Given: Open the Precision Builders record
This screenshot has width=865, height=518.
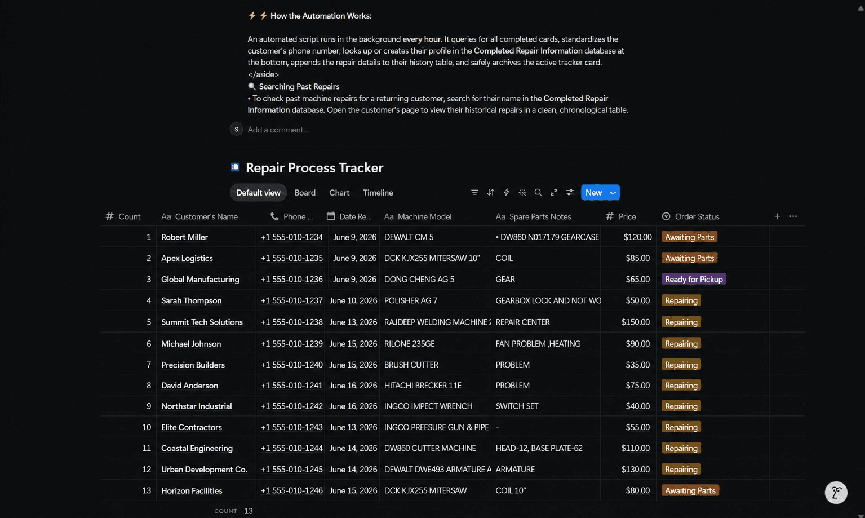Looking at the screenshot, I should (193, 365).
